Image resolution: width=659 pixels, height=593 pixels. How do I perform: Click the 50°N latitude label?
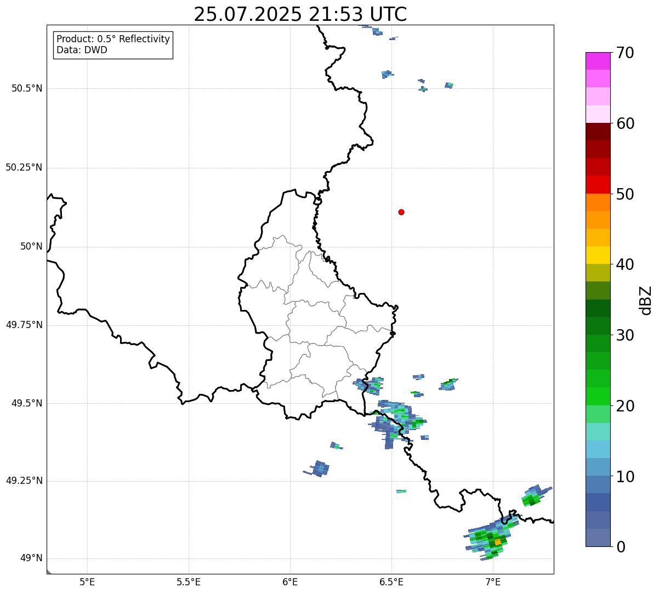click(x=31, y=246)
